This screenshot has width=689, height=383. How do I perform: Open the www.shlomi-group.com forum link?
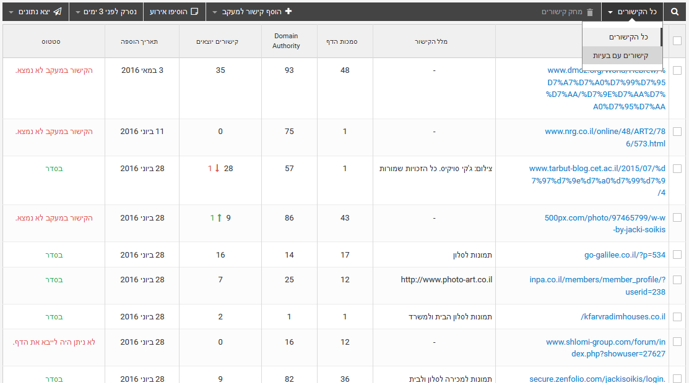pyautogui.click(x=605, y=347)
